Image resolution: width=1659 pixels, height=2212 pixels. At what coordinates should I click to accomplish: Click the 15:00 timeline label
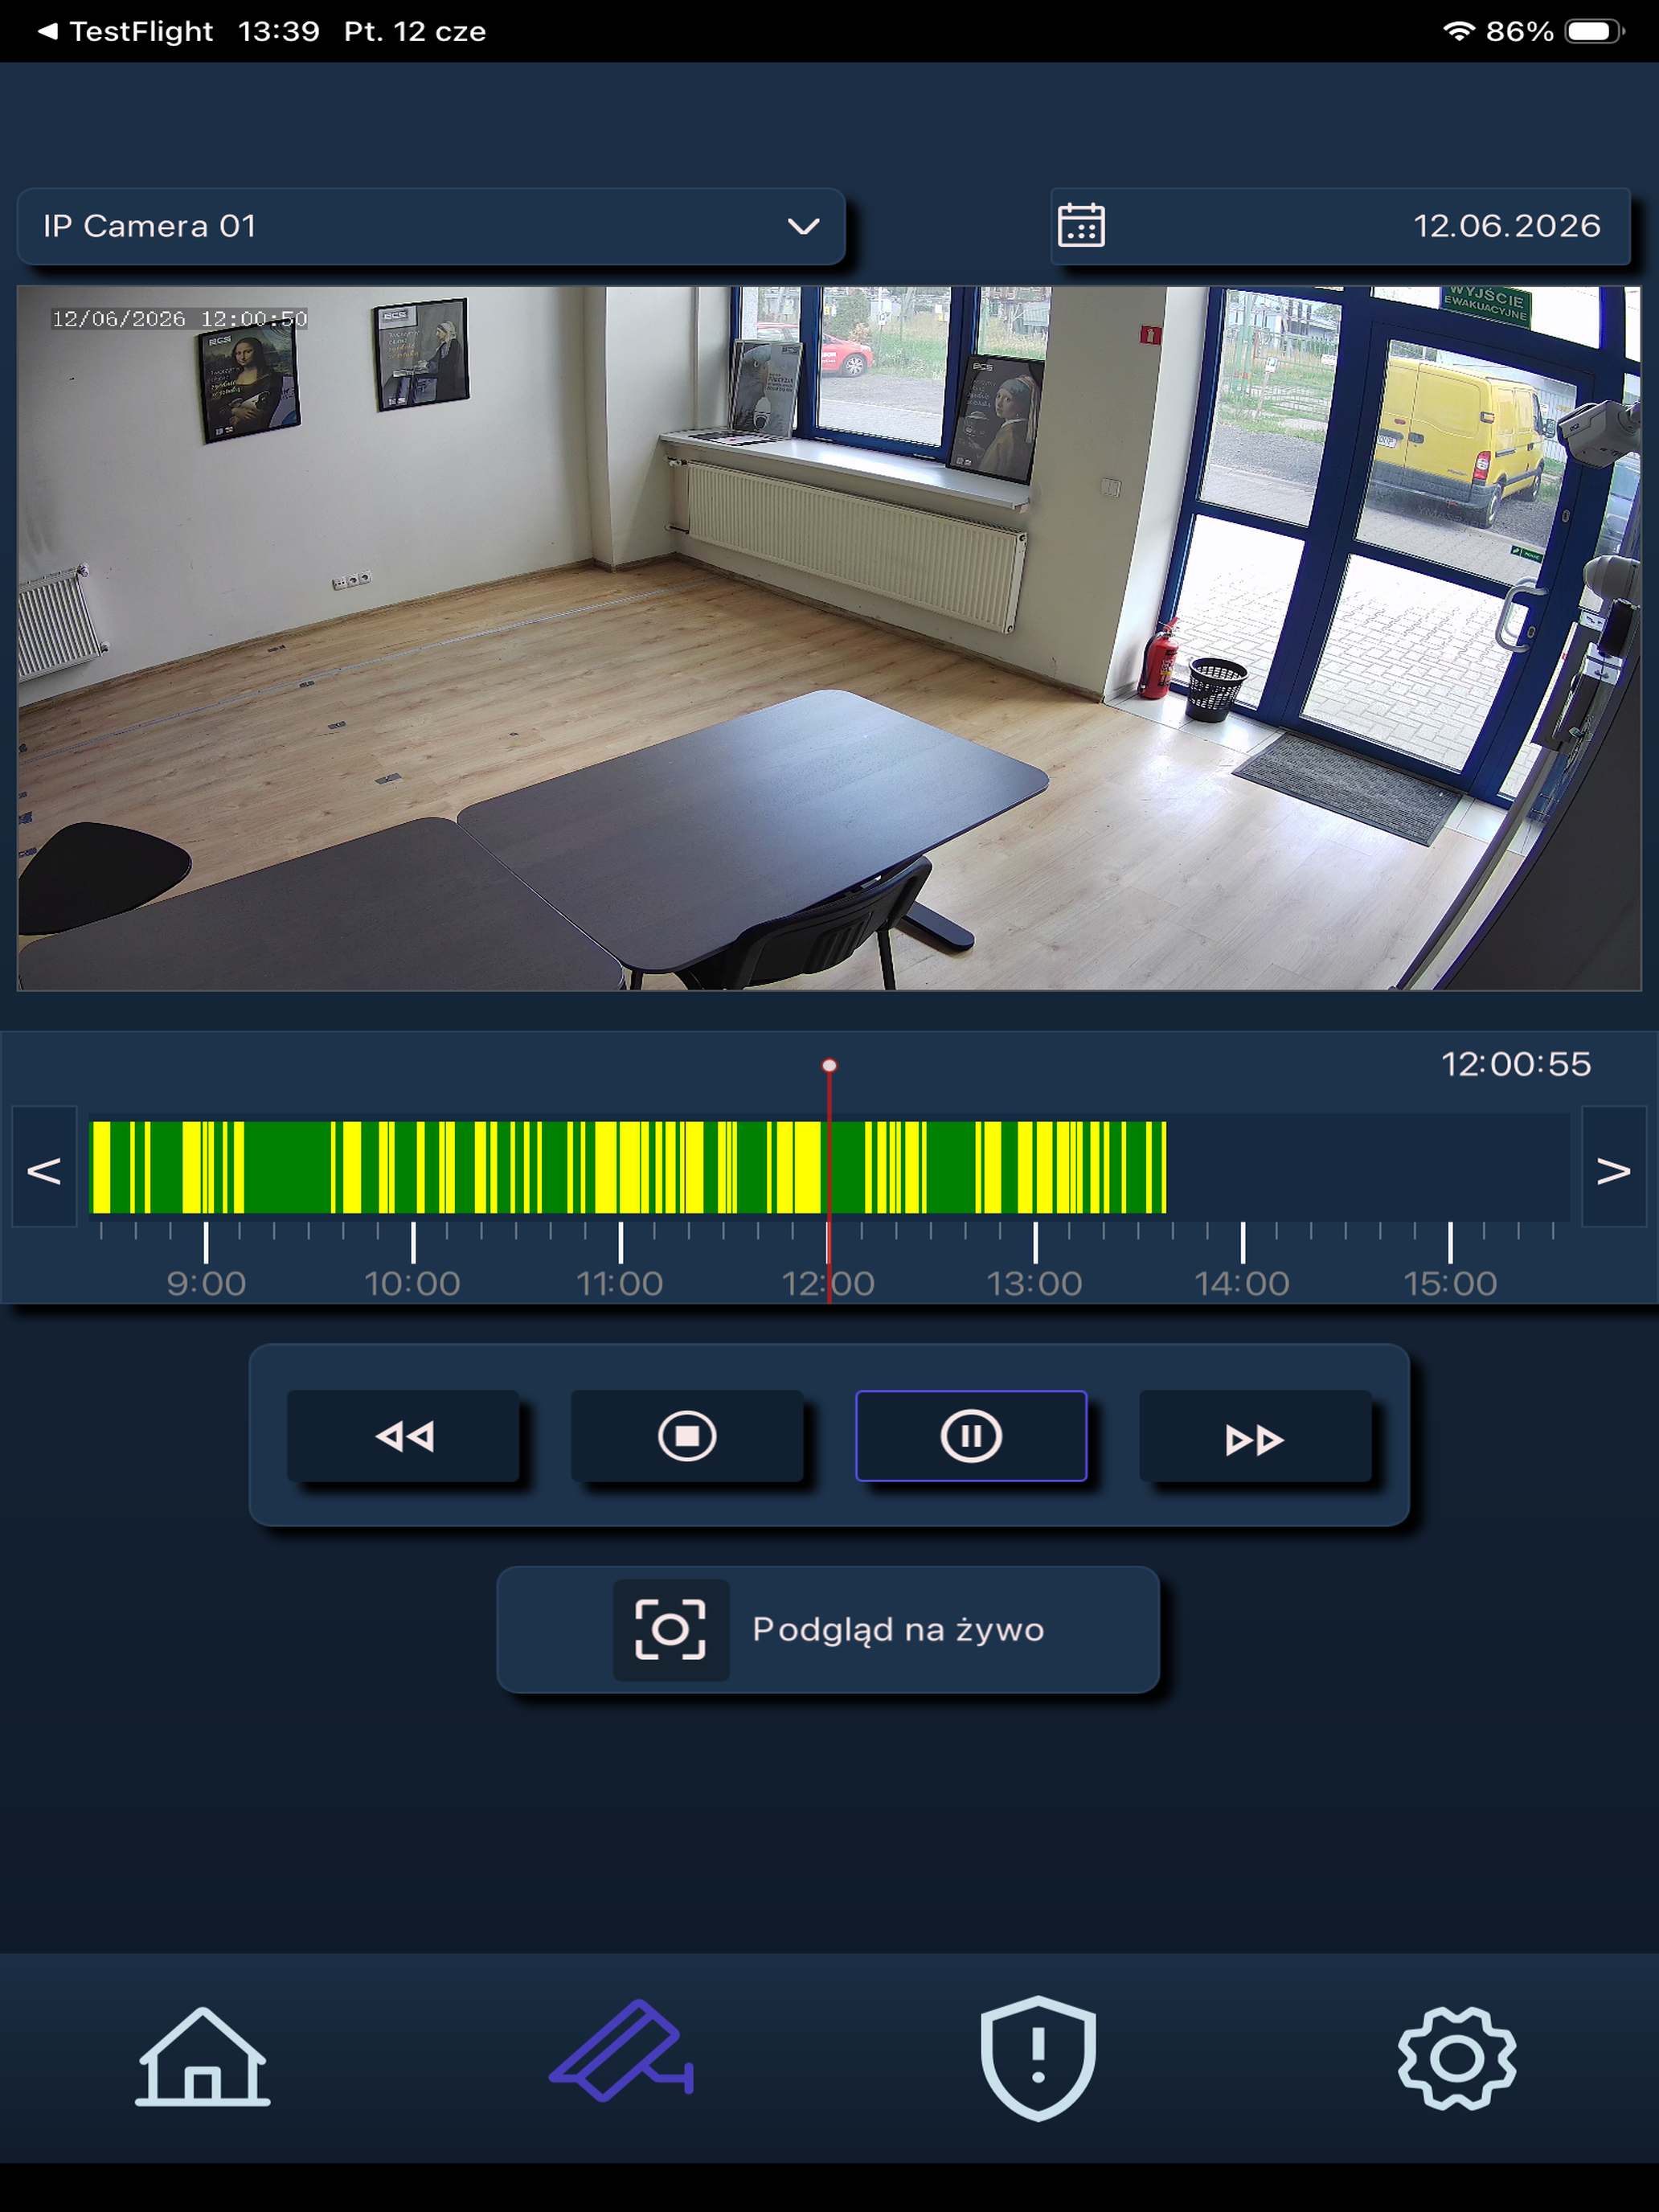click(x=1450, y=1283)
